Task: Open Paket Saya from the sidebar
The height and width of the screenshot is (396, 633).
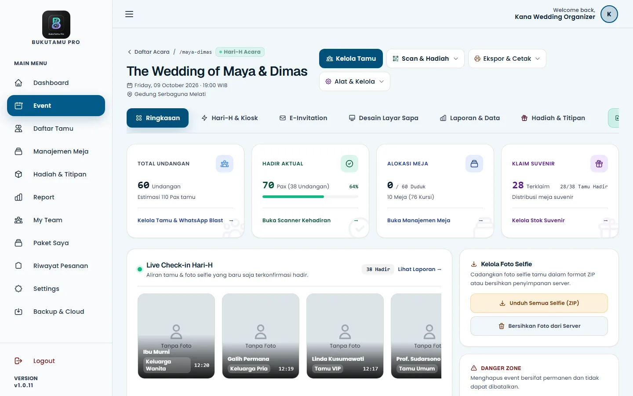Action: click(56, 243)
